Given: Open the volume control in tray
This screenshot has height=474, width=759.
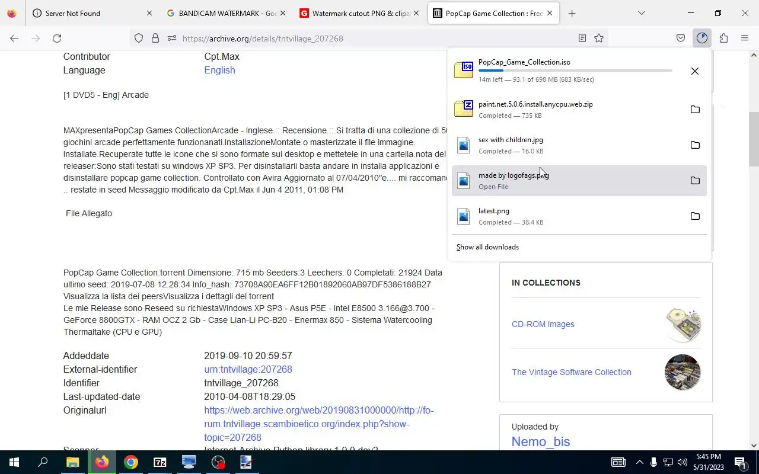Looking at the screenshot, I should (683, 462).
